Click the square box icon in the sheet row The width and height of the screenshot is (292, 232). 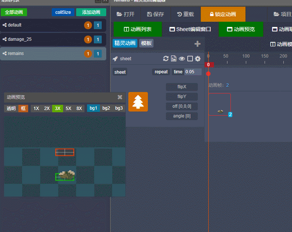click(x=190, y=59)
